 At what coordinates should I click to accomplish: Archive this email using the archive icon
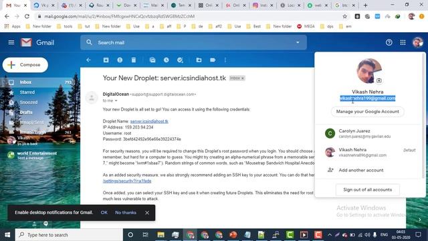pos(106,60)
